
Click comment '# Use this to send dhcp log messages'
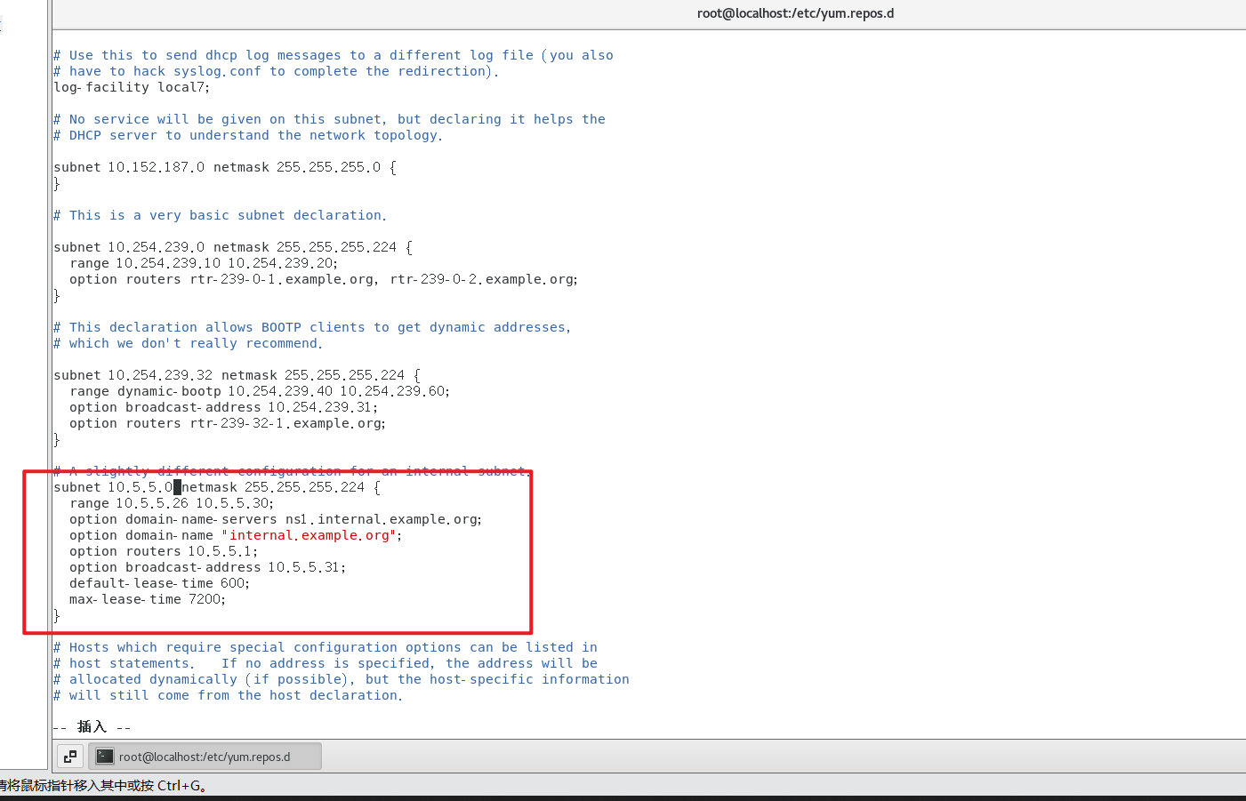click(334, 55)
